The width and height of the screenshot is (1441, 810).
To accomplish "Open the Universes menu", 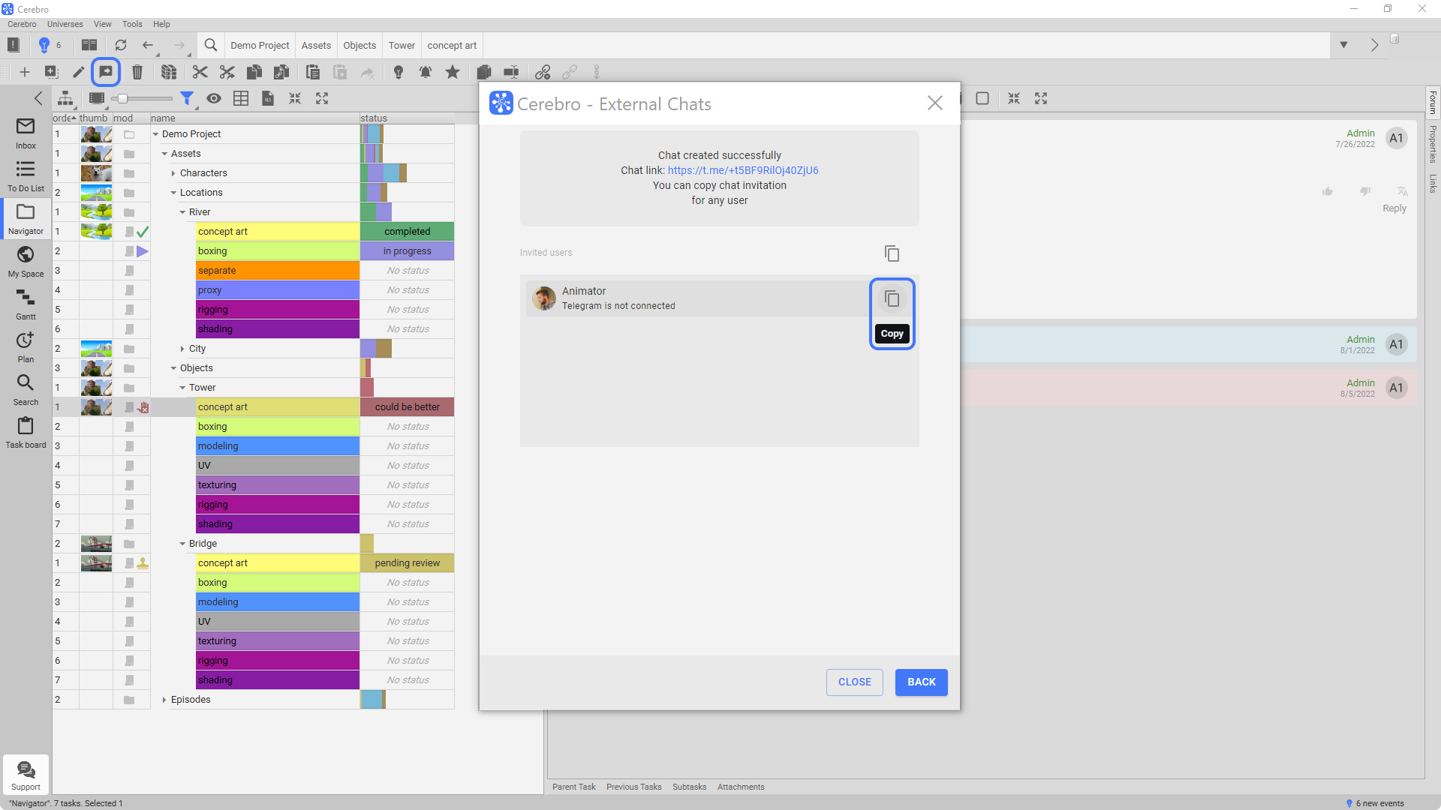I will [x=65, y=24].
